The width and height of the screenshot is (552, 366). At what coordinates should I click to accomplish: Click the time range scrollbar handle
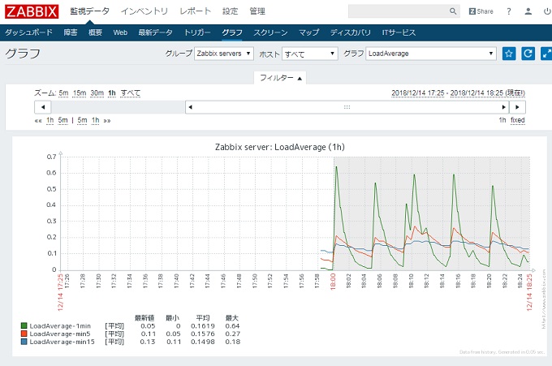[347, 107]
